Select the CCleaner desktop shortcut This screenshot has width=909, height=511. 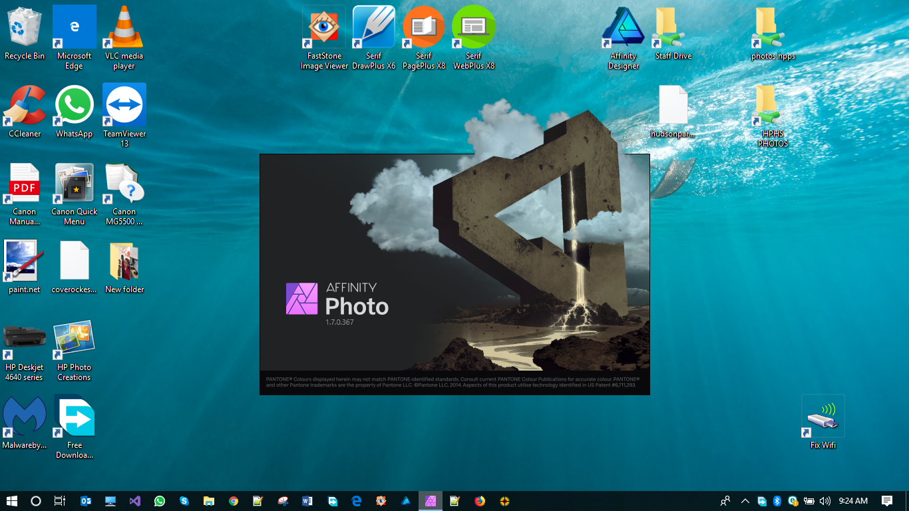pyautogui.click(x=25, y=111)
